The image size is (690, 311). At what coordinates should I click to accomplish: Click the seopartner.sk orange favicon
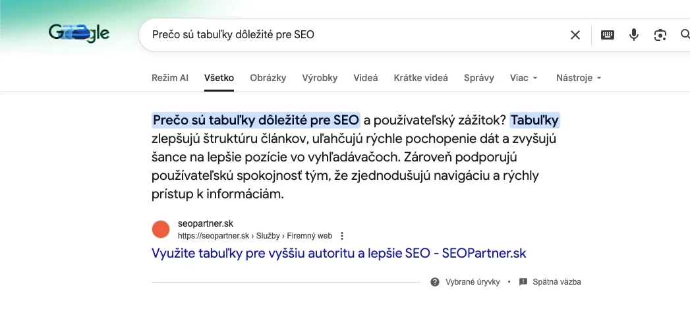[x=161, y=229]
